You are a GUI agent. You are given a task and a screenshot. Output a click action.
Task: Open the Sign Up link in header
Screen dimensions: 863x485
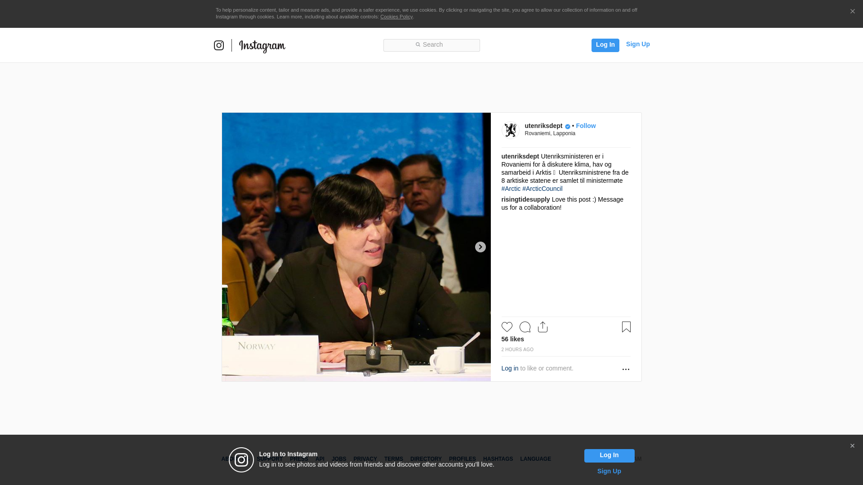coord(638,44)
